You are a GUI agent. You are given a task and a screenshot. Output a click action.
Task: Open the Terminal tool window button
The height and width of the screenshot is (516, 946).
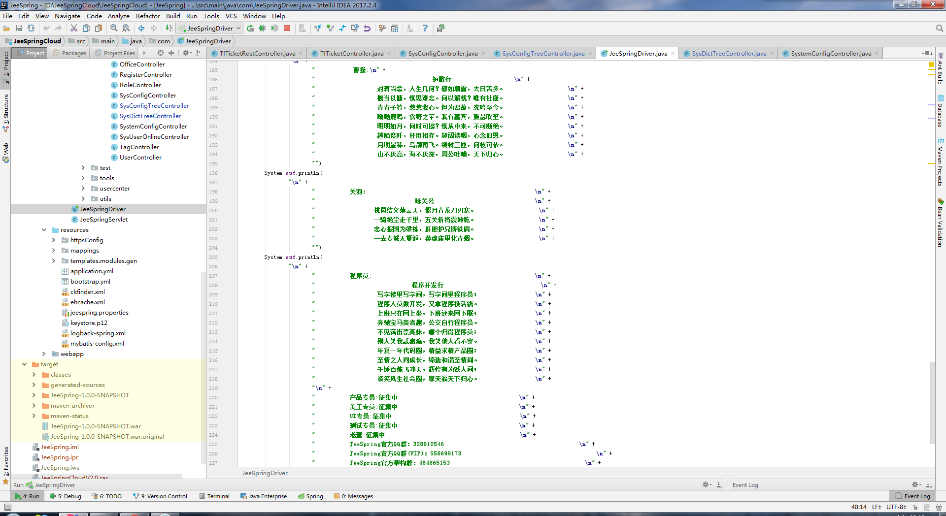(x=214, y=496)
